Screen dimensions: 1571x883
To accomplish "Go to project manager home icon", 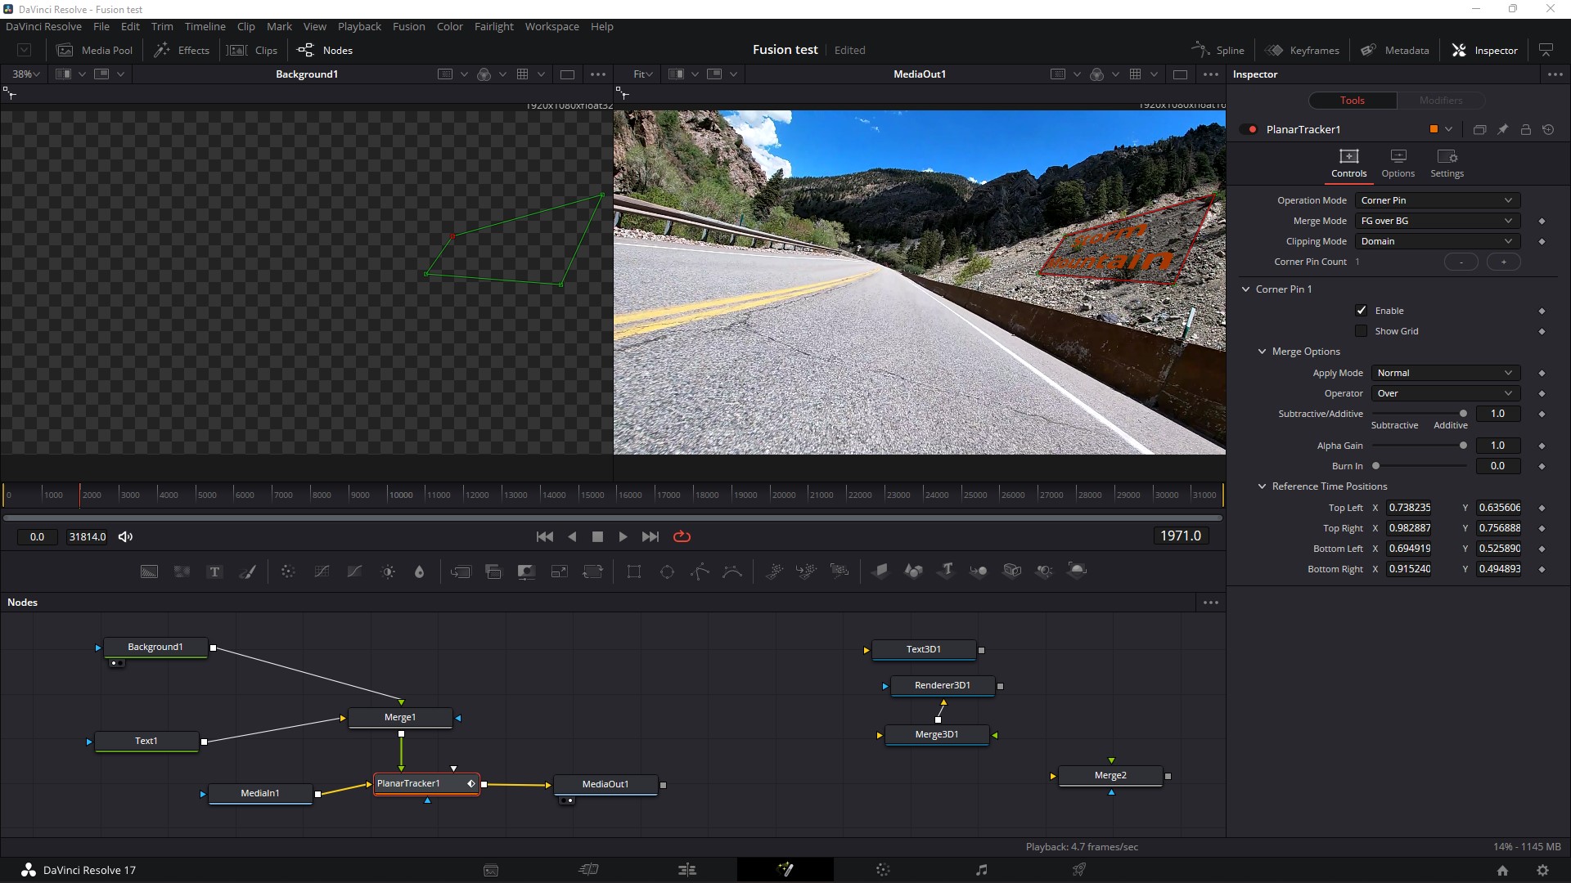I will click(1502, 870).
